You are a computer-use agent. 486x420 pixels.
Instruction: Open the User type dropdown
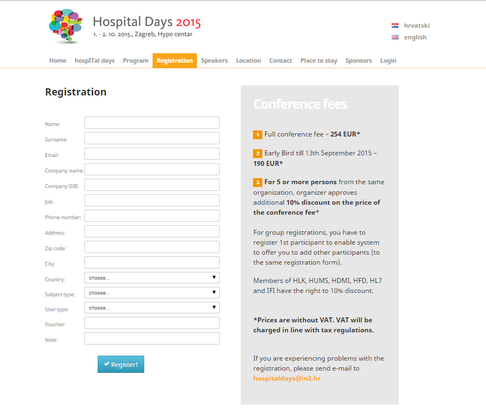[x=152, y=307]
